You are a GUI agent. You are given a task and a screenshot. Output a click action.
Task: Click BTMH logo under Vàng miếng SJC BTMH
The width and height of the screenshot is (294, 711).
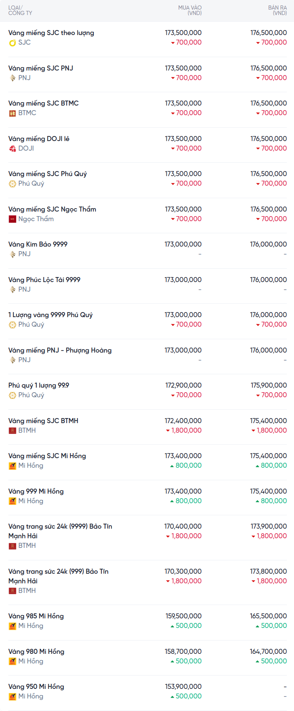[x=13, y=431]
